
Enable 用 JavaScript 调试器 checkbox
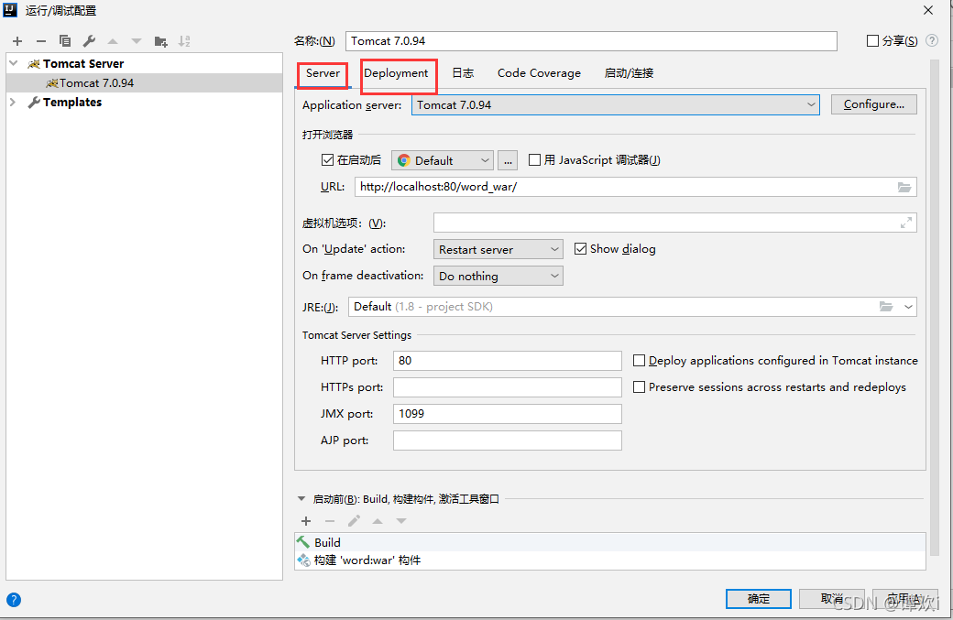click(x=534, y=159)
